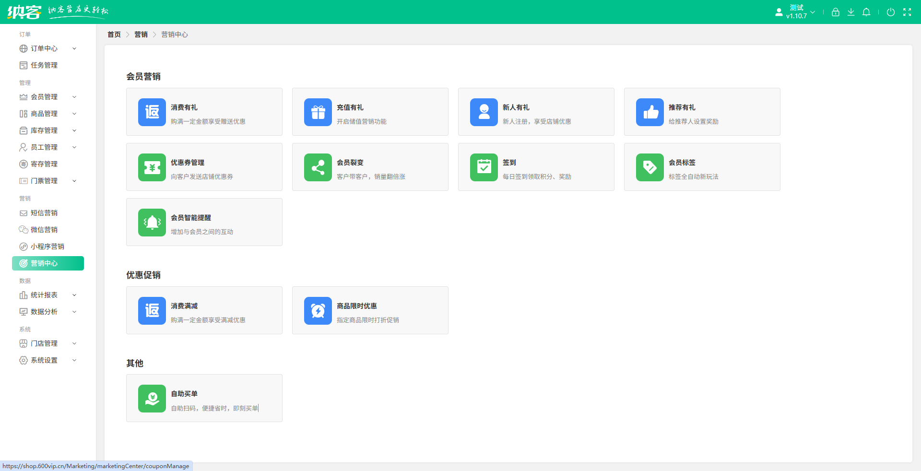
Task: Open the notification bell
Action: point(866,12)
